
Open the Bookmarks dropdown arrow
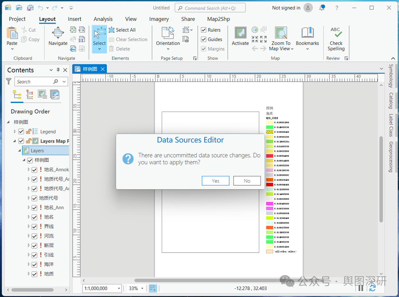(x=307, y=49)
